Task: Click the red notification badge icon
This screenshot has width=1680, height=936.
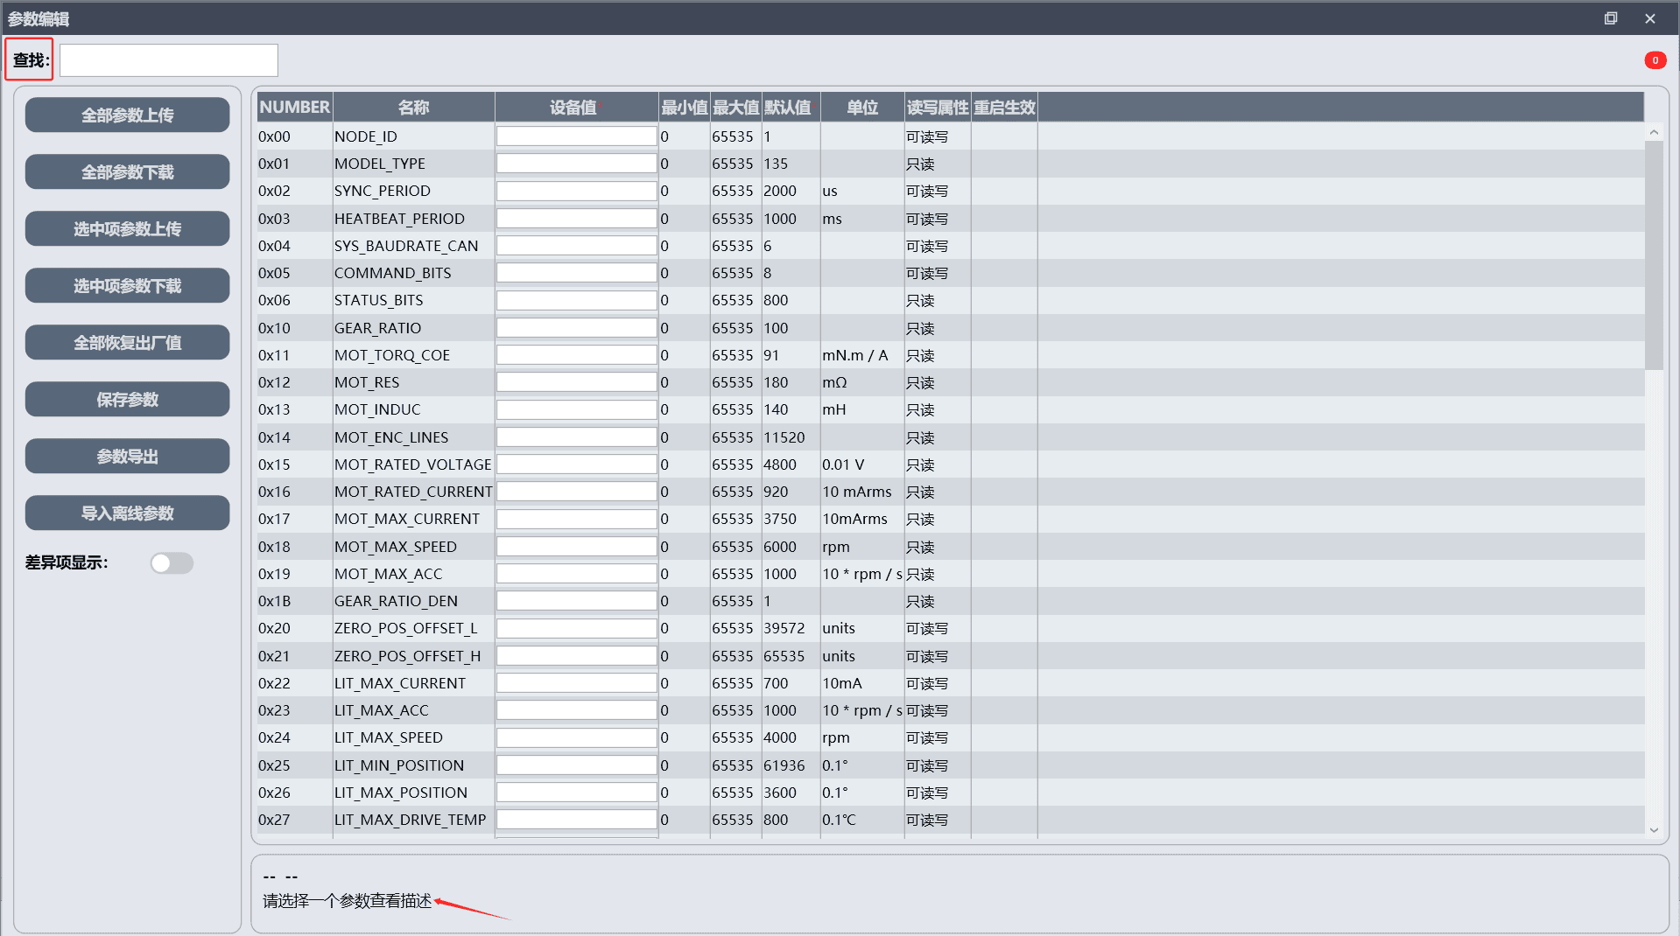Action: tap(1655, 60)
